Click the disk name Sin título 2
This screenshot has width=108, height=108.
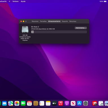35,27
